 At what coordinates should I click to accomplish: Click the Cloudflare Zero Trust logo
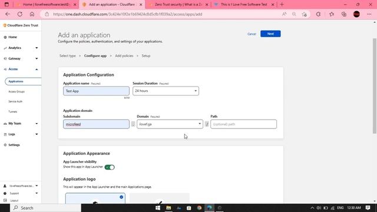[x=21, y=25]
